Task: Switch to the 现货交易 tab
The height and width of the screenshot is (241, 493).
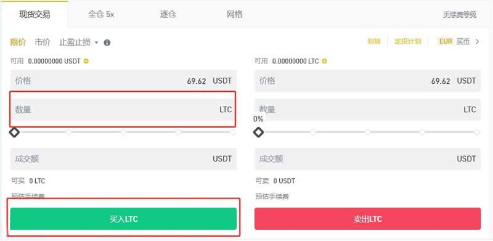Action: (x=35, y=14)
